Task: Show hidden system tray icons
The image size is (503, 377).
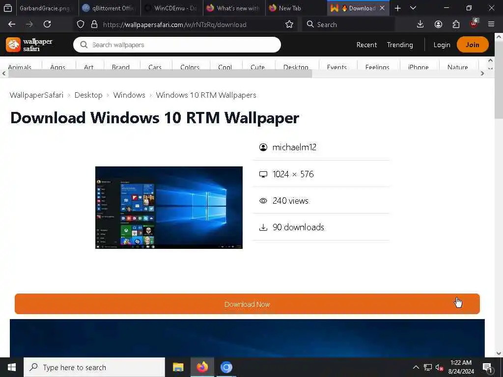Action: click(416, 367)
